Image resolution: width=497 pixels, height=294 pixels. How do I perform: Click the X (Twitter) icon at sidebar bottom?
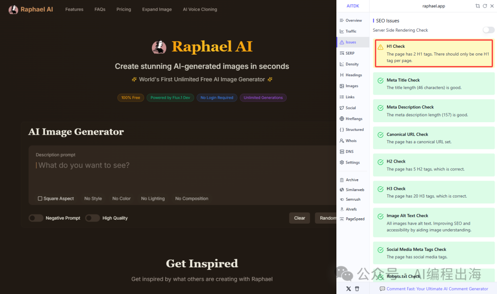pos(348,288)
